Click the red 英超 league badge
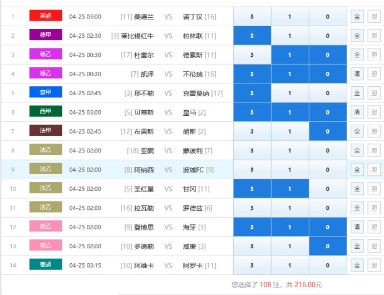The image size is (384, 295). pos(46,16)
